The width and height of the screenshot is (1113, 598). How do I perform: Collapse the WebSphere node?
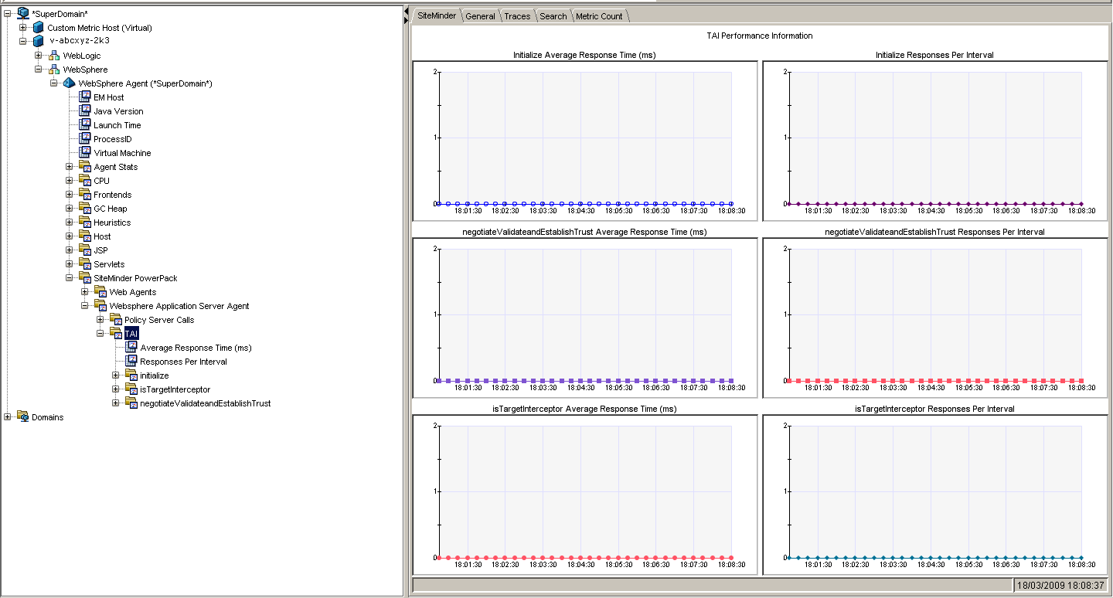39,69
